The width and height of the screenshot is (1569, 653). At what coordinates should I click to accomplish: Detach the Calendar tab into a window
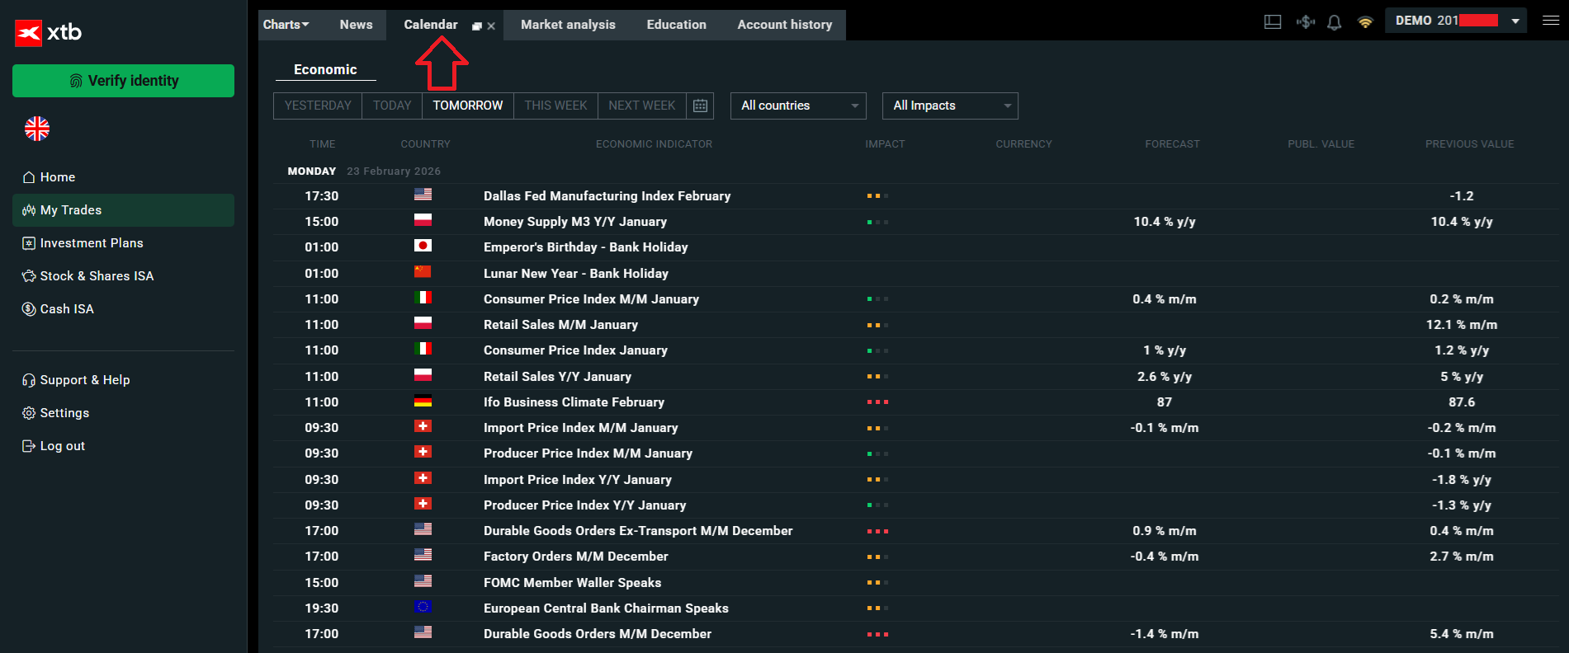click(476, 26)
